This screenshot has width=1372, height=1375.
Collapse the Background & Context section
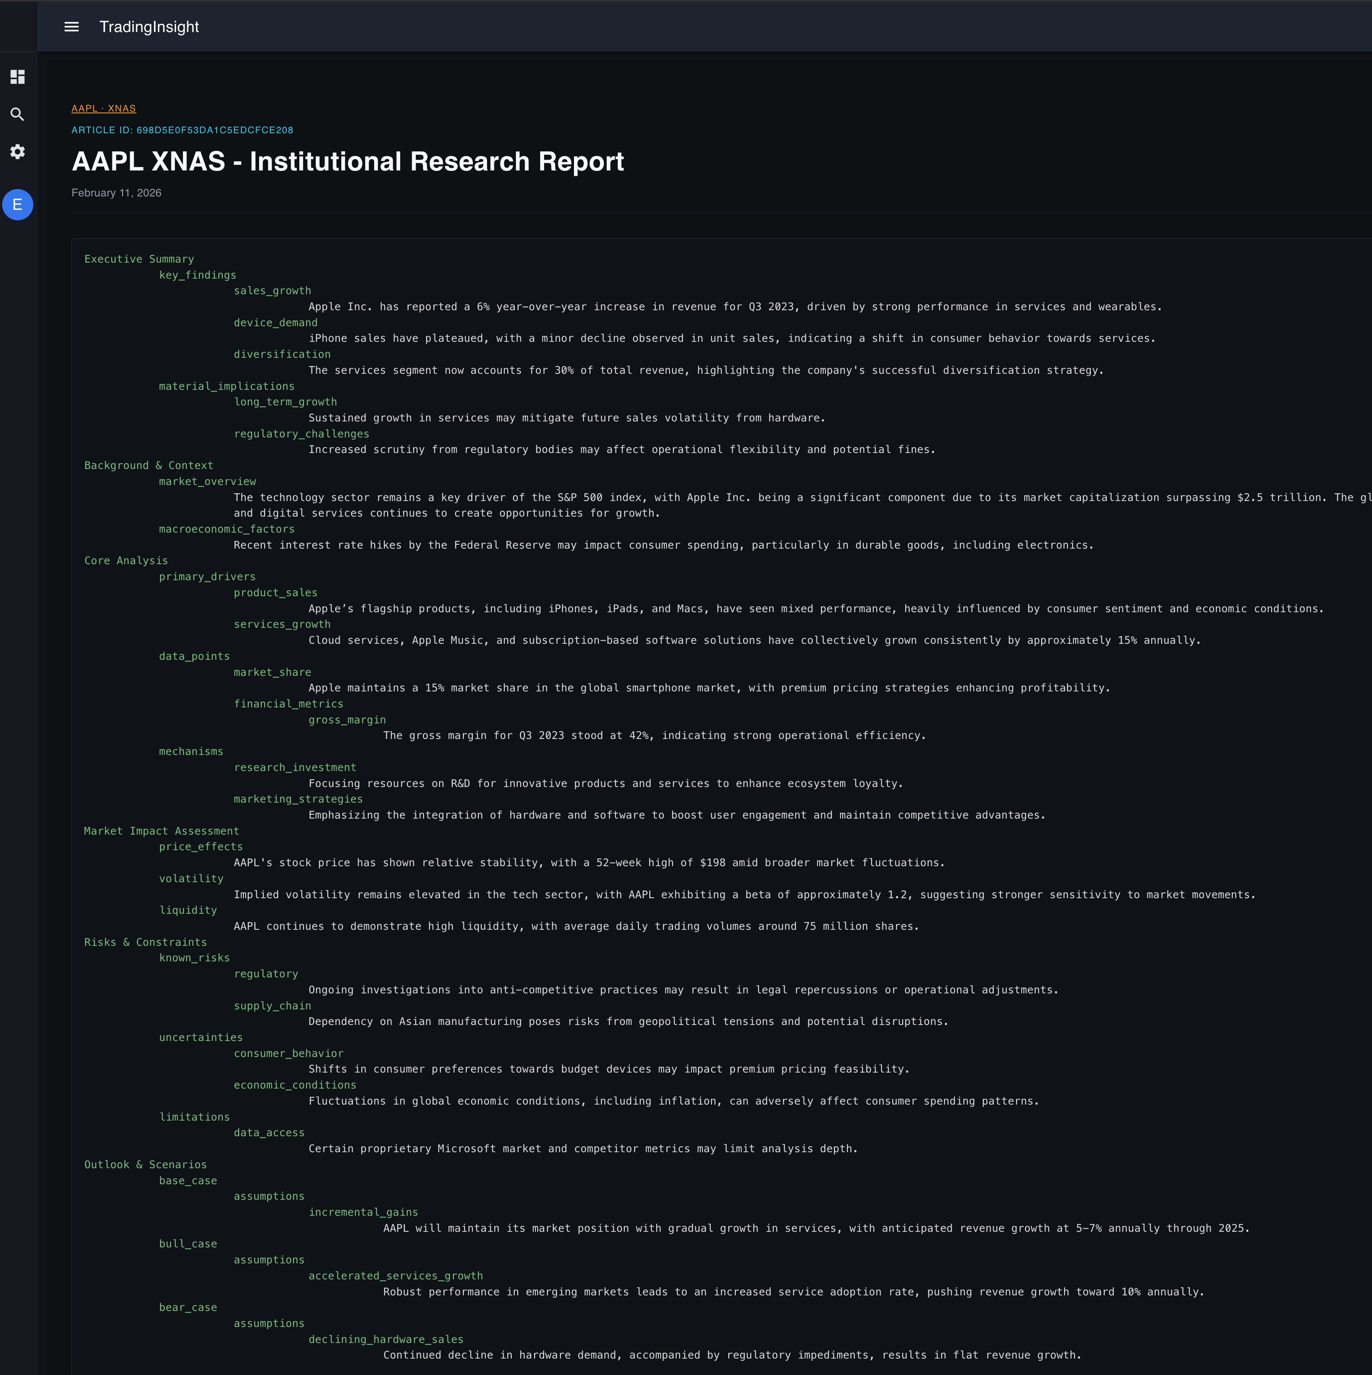(148, 466)
